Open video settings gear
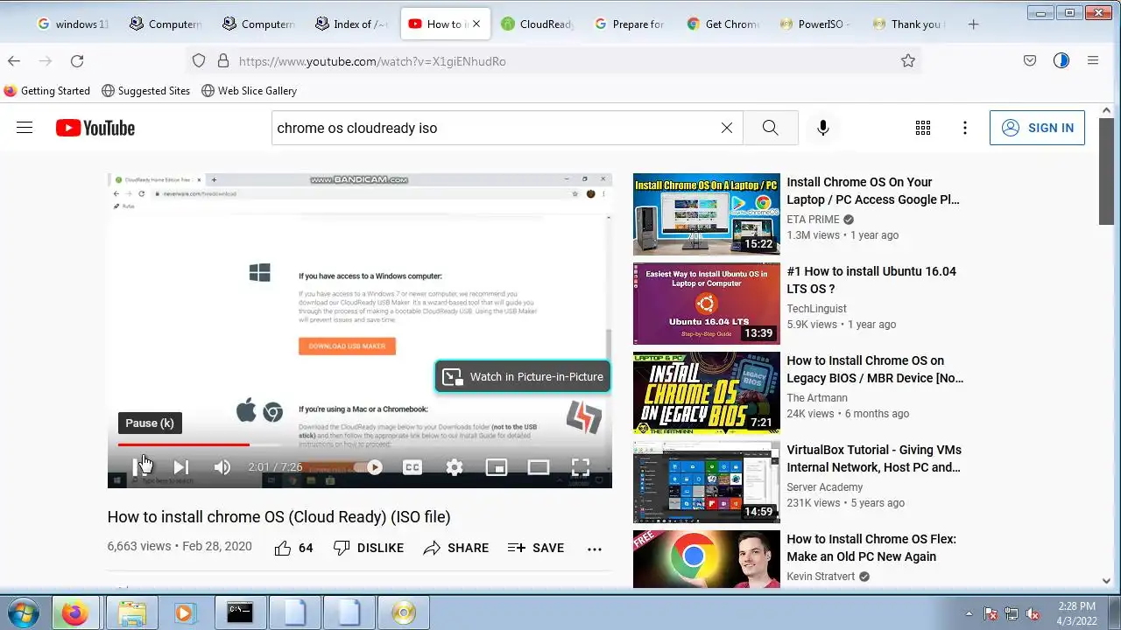This screenshot has height=630, width=1121. tap(455, 467)
